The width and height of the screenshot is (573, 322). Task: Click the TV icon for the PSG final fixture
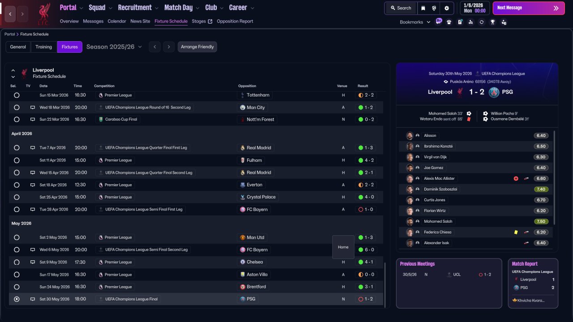tap(33, 299)
